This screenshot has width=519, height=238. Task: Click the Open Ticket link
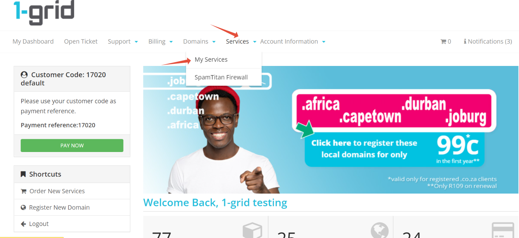click(x=81, y=42)
